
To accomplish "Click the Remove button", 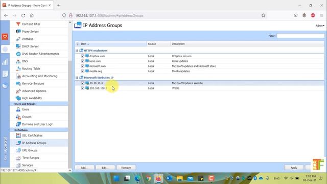I will click(x=126, y=168).
